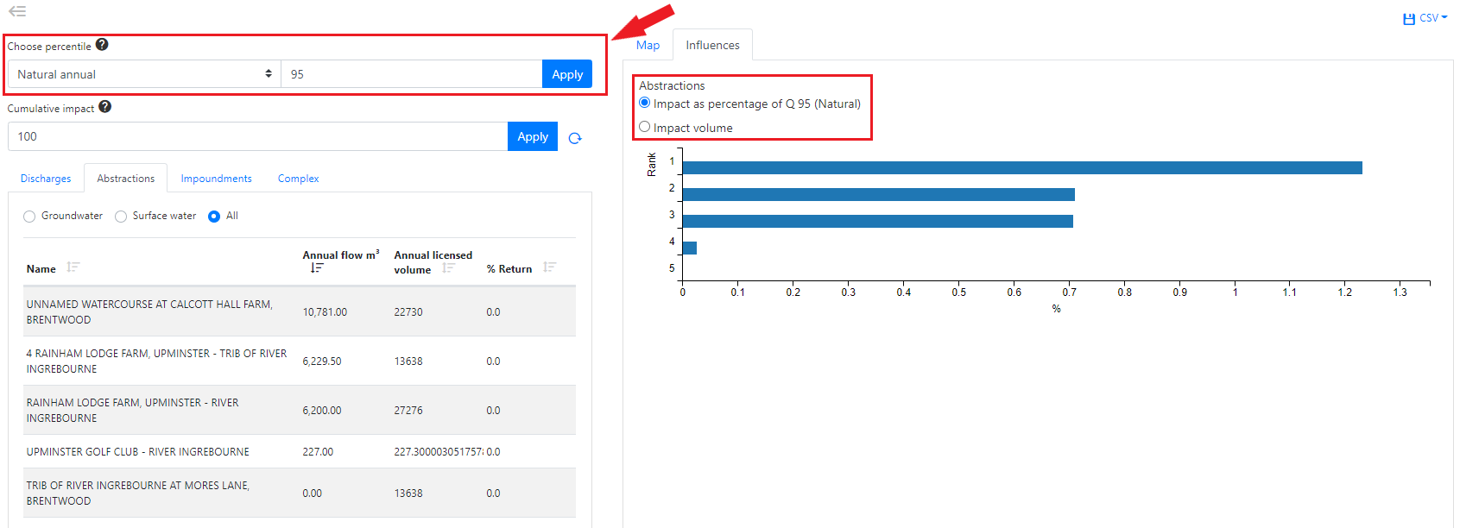
Task: Click the rank 1 bar in chart
Action: [1021, 168]
